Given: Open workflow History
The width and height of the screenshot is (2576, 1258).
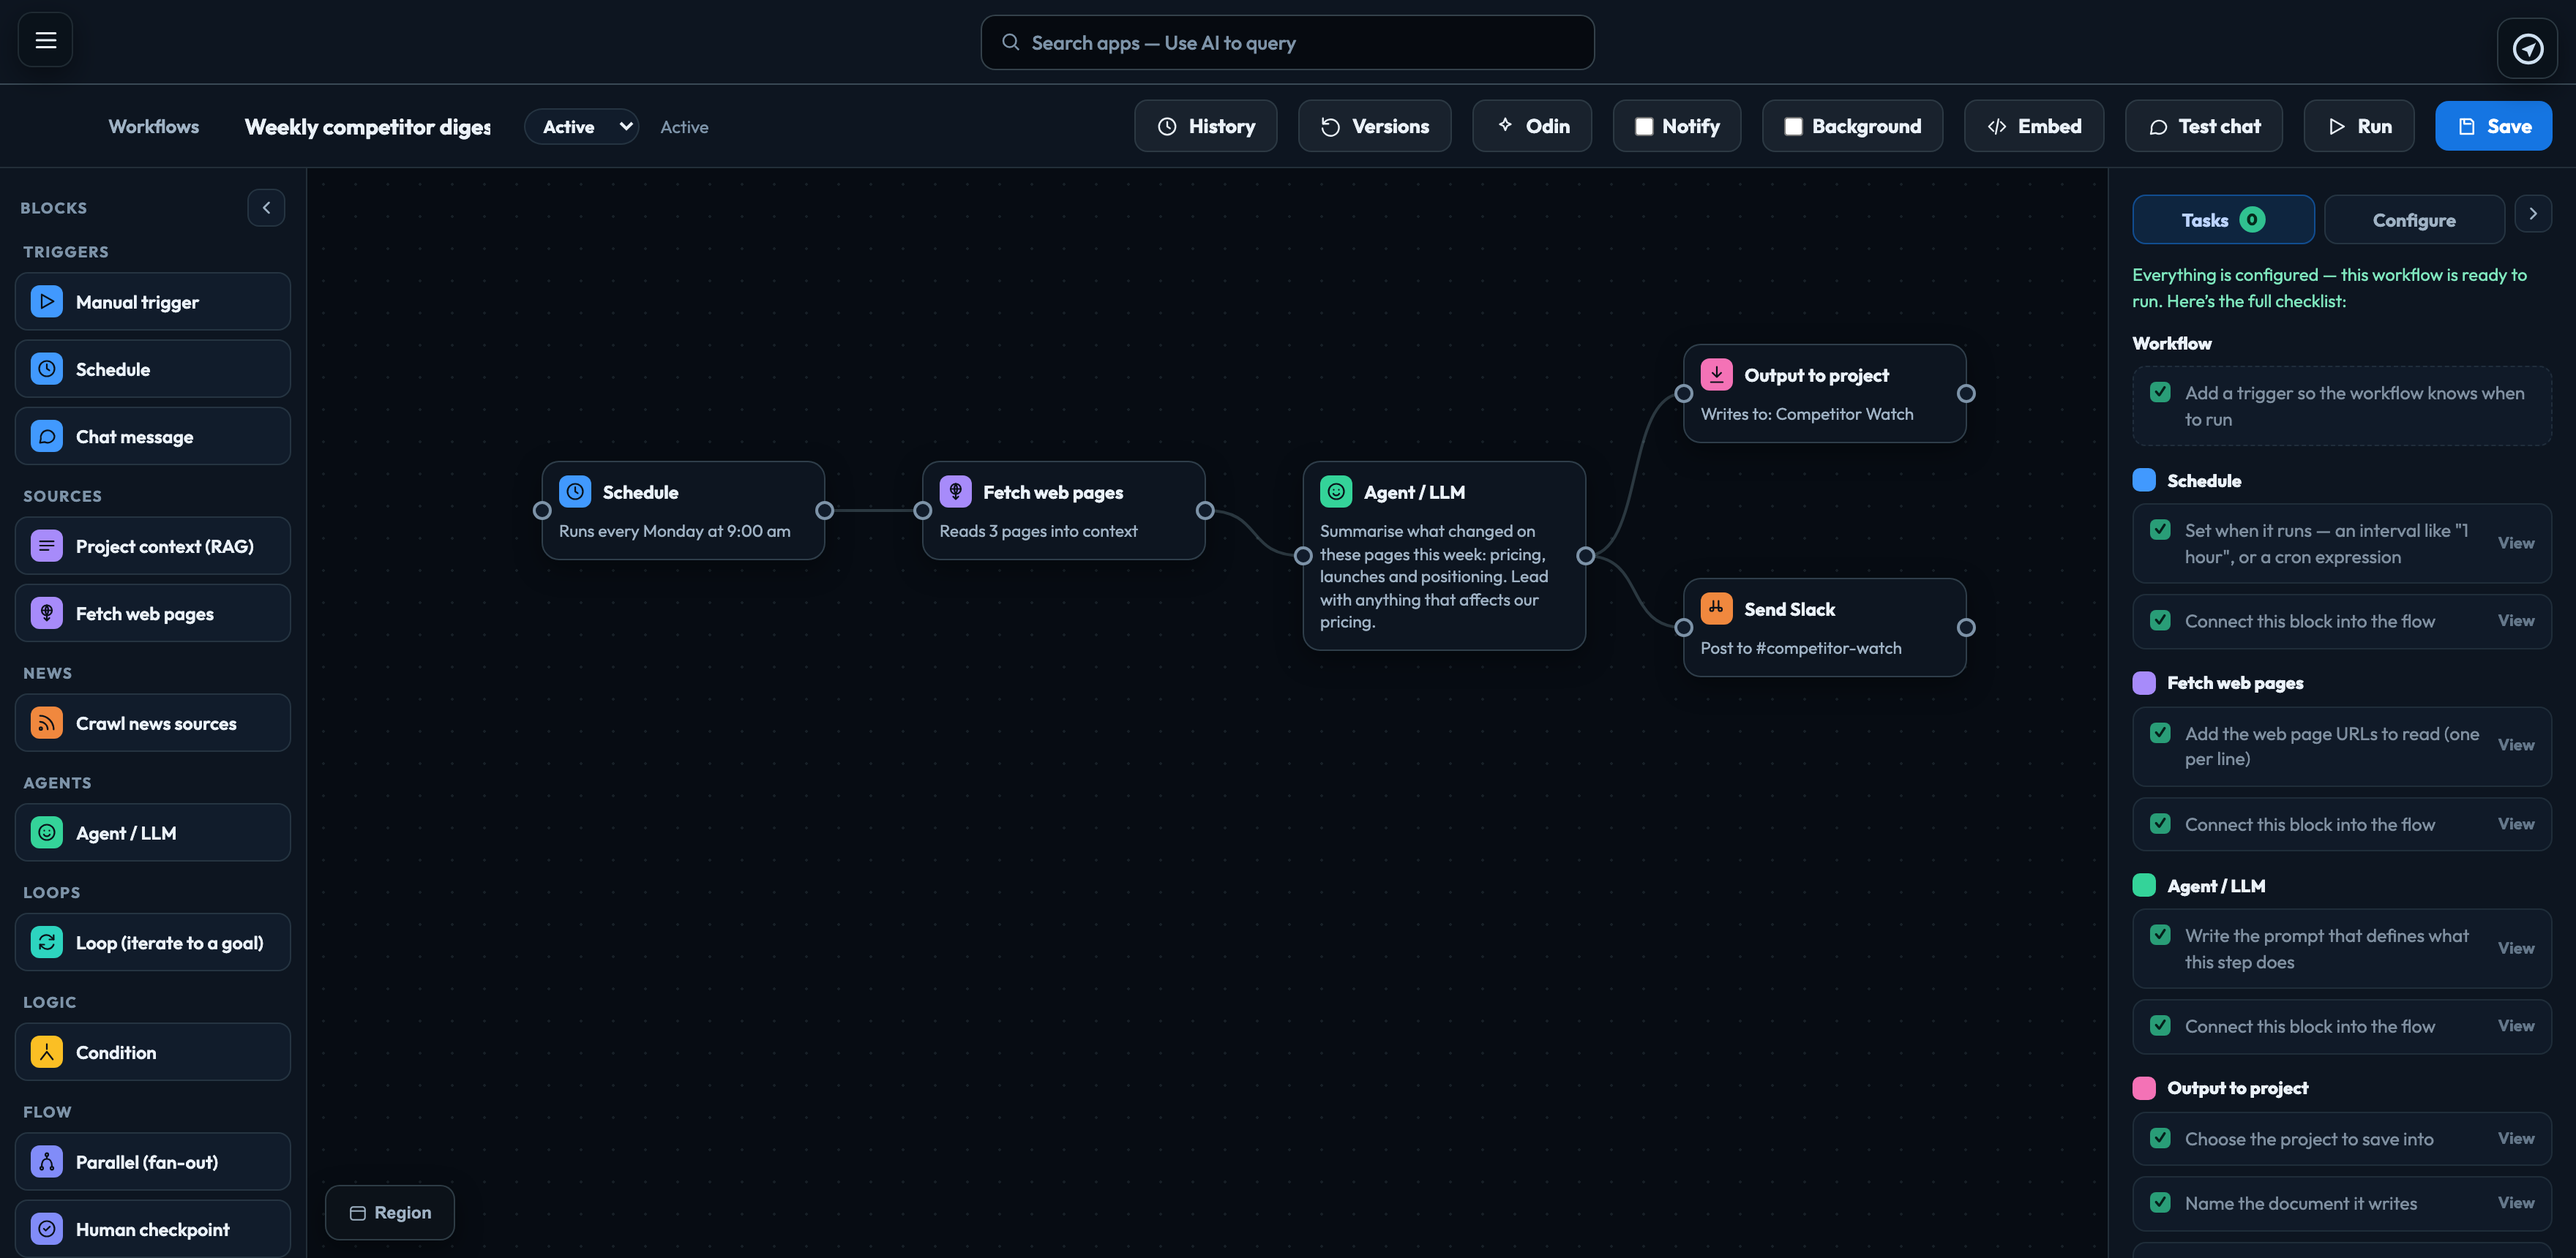Looking at the screenshot, I should [x=1205, y=126].
